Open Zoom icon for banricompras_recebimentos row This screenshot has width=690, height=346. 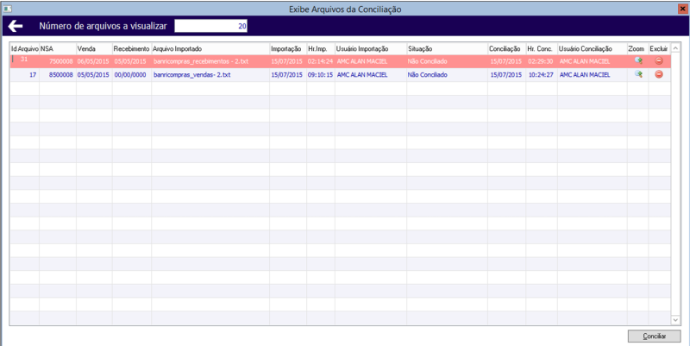tap(638, 61)
